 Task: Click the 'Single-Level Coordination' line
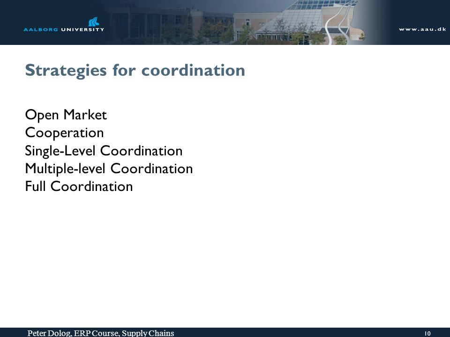104,151
